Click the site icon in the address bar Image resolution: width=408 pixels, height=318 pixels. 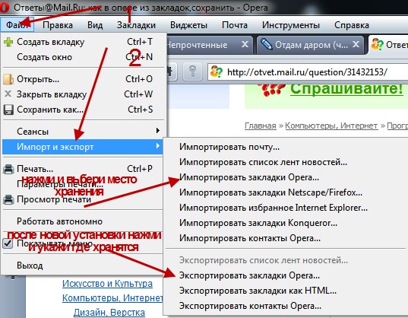pyautogui.click(x=217, y=72)
